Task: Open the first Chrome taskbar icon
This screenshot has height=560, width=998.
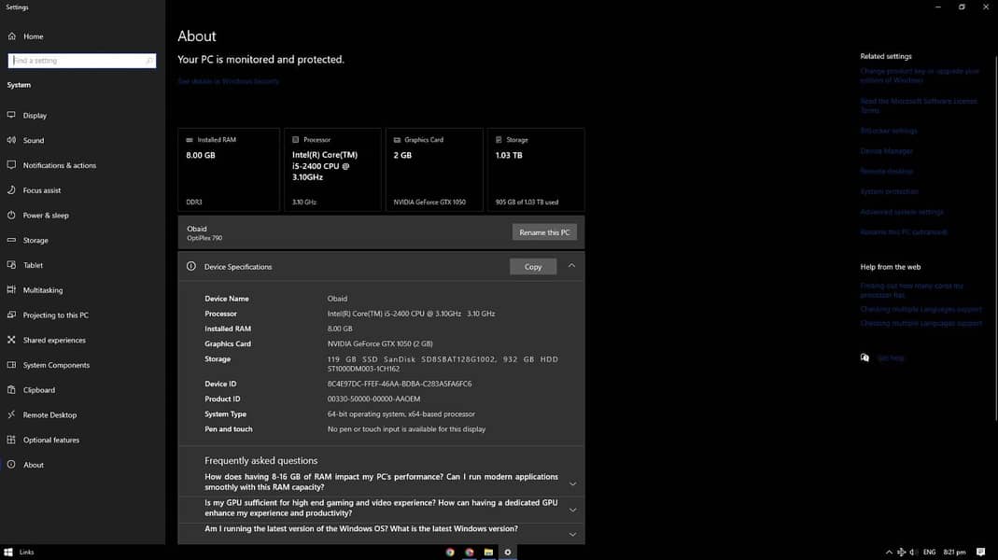Action: 450,552
